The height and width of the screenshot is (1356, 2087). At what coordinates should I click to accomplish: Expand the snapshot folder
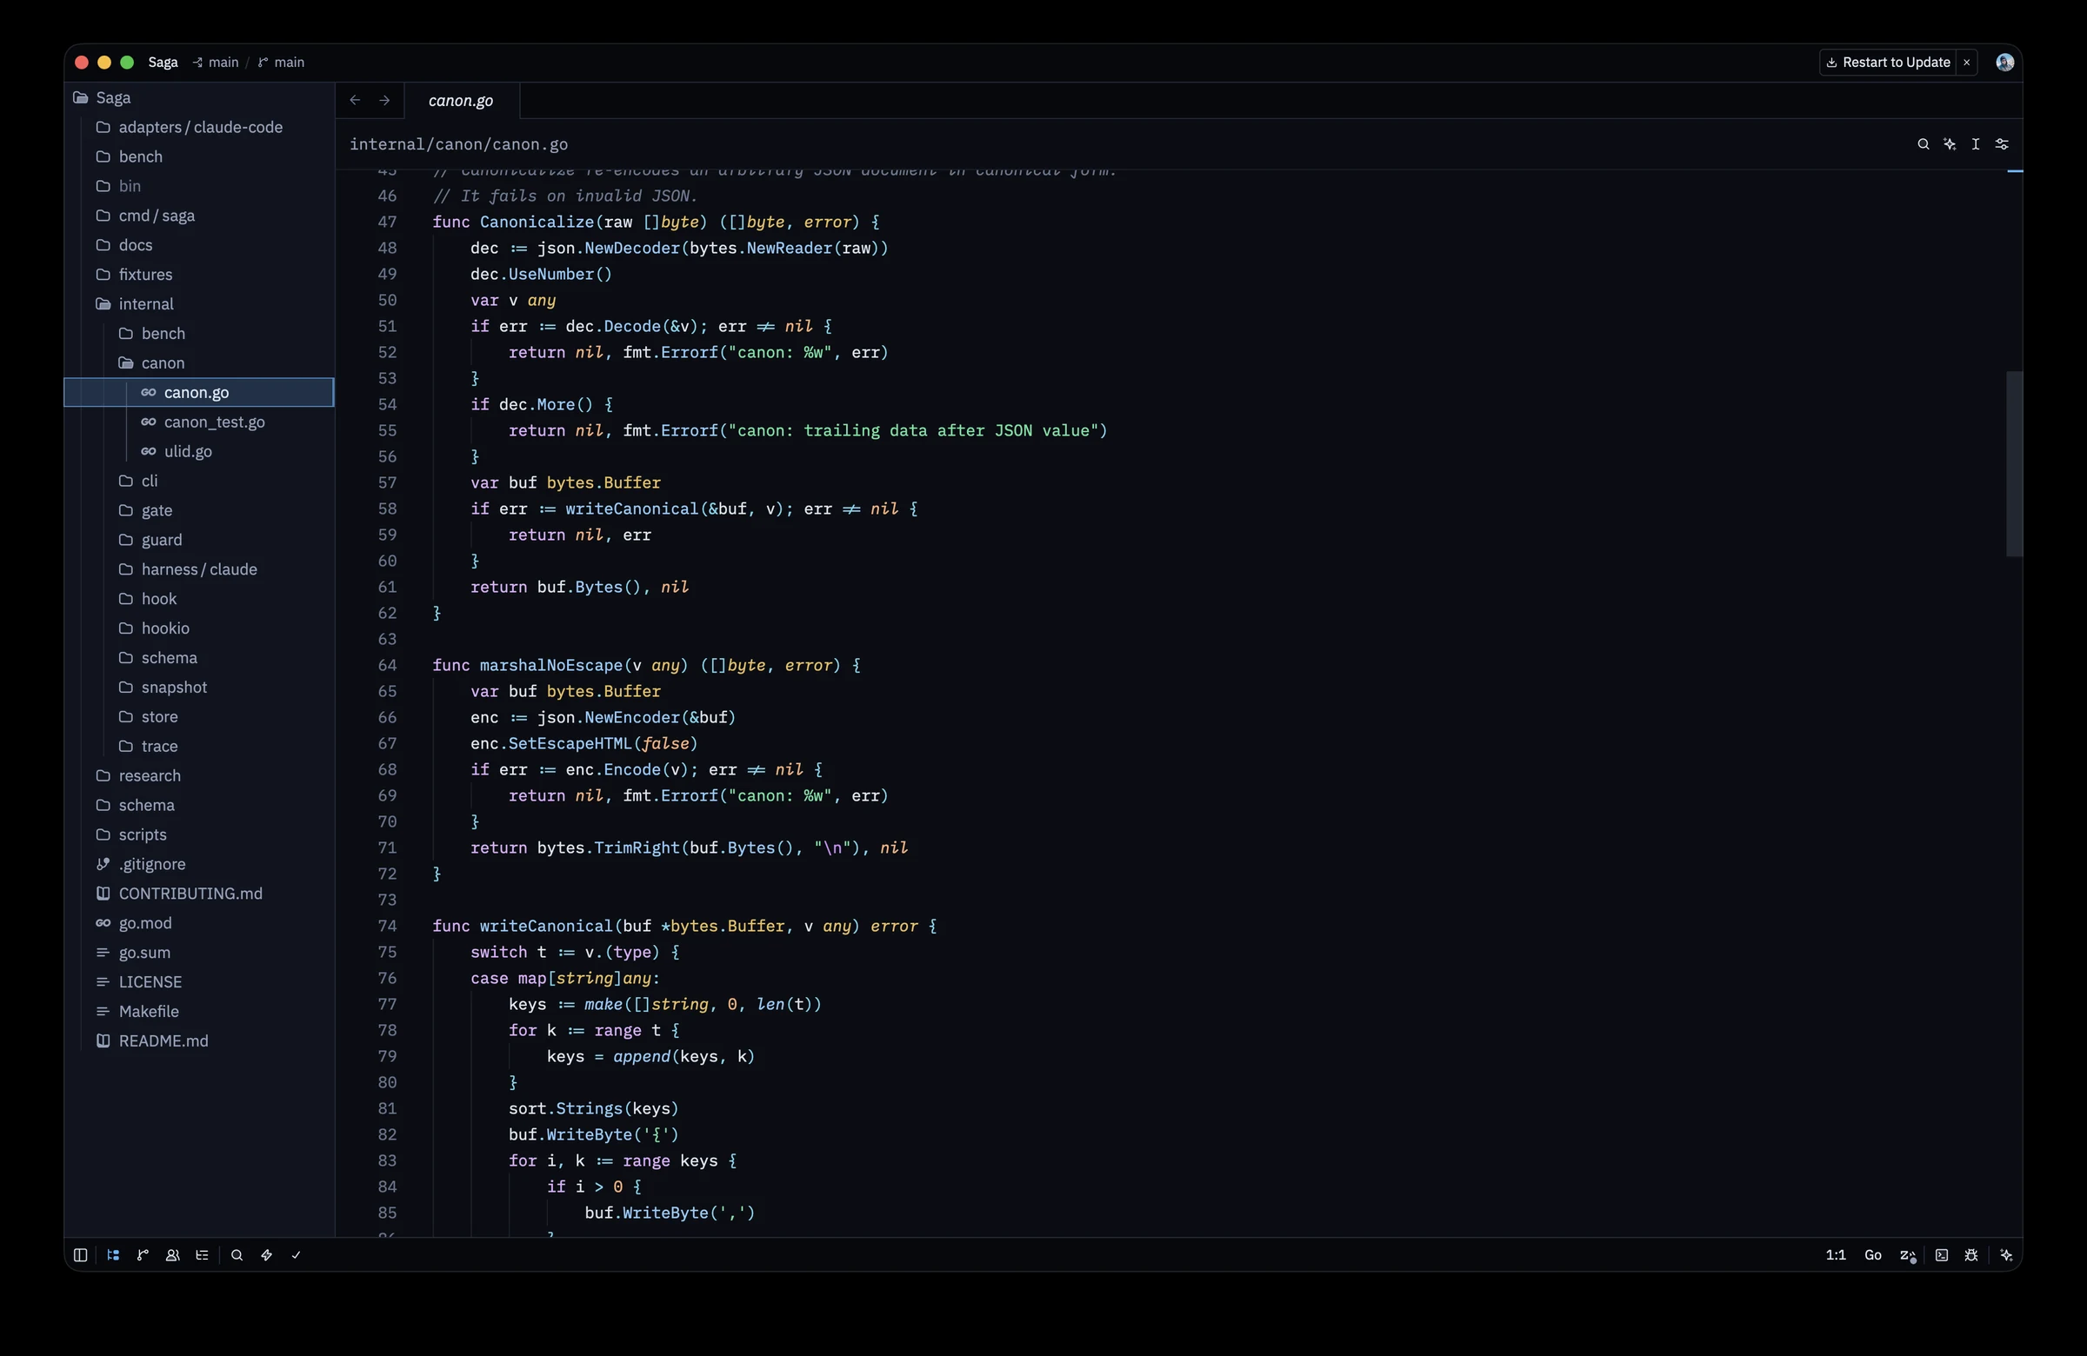199,688
